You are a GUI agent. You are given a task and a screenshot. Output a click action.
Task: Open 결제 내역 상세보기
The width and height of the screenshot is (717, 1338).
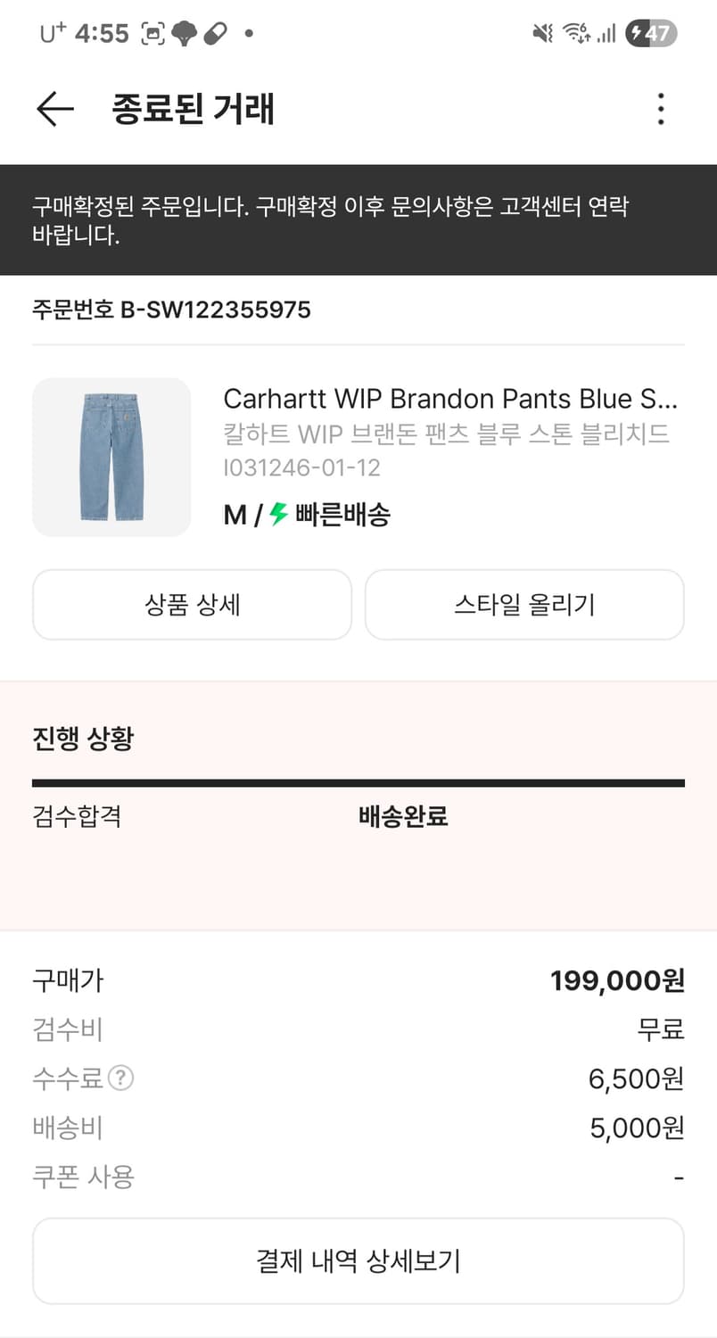(x=358, y=1261)
